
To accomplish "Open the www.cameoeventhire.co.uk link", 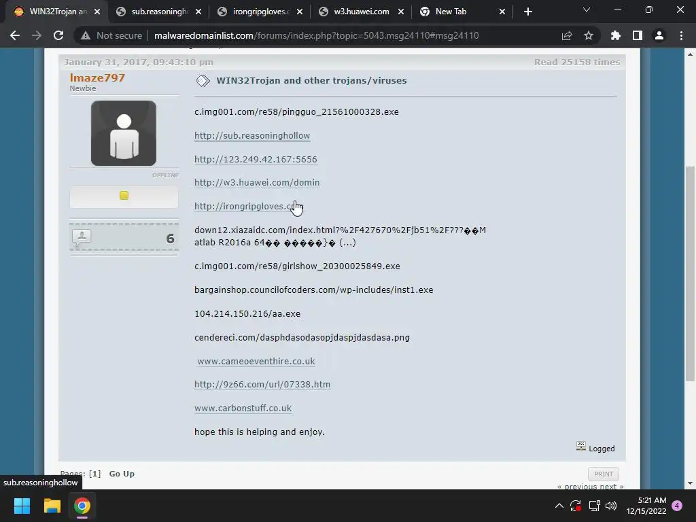I will 256,362.
